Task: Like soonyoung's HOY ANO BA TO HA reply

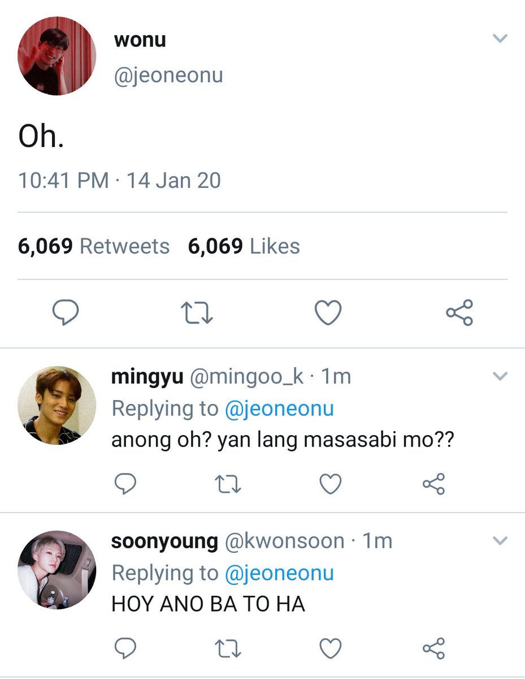Action: coord(331,648)
